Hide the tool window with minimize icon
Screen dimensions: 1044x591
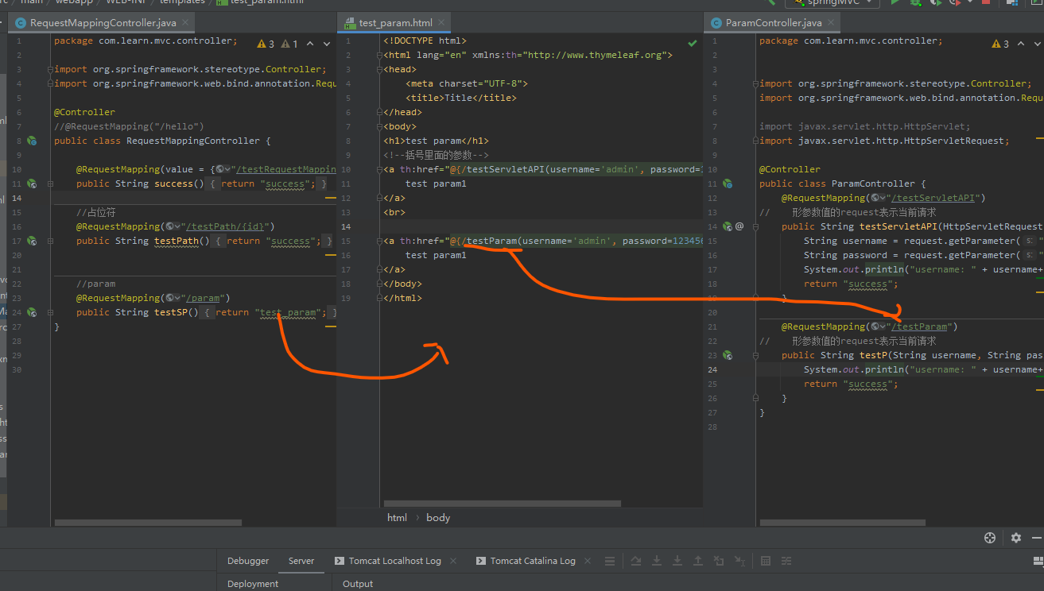point(1038,538)
